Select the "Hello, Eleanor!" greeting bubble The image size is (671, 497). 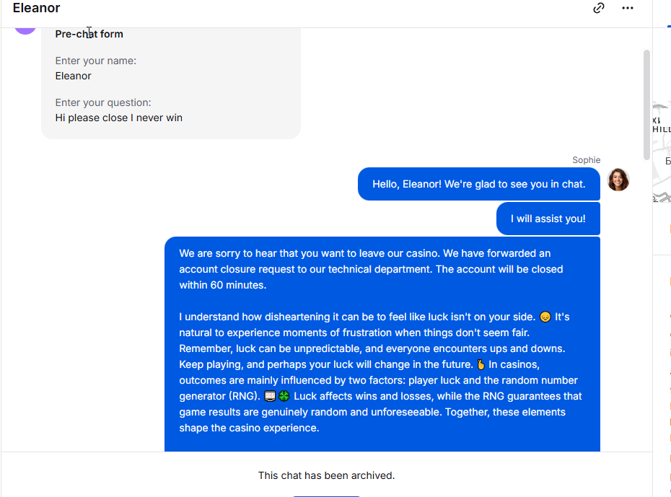478,184
